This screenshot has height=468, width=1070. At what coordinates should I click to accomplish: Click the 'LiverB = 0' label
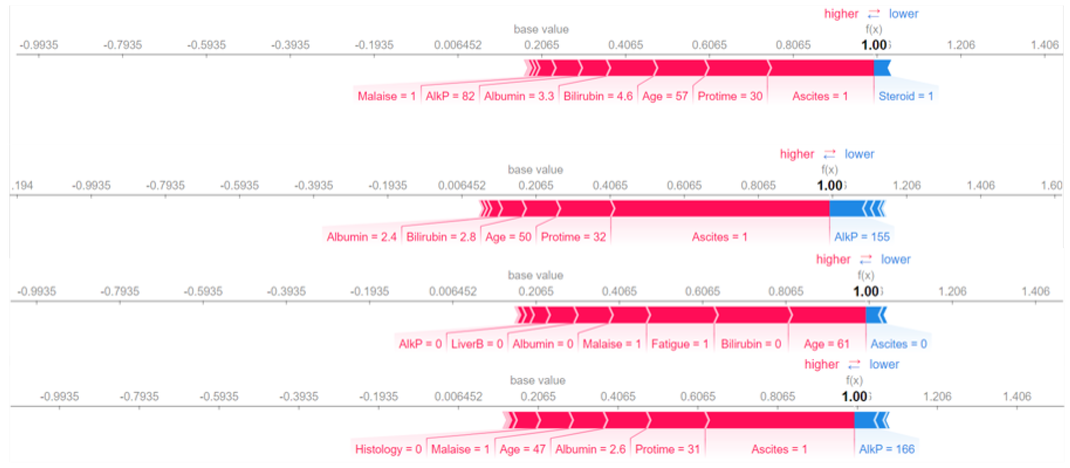(x=477, y=344)
